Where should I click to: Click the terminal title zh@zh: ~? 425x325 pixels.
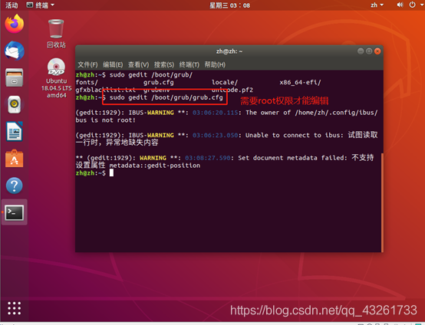pos(229,51)
